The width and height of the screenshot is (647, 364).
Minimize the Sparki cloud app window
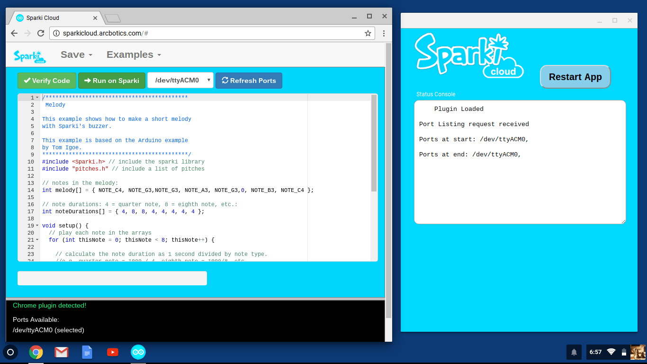[x=600, y=20]
